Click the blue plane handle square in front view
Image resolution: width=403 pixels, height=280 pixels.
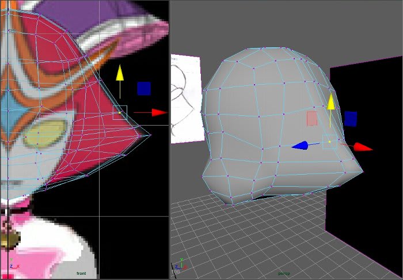[x=144, y=89]
